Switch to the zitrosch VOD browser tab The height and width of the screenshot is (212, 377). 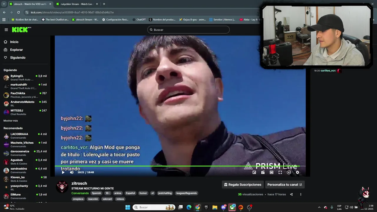pos(29,4)
